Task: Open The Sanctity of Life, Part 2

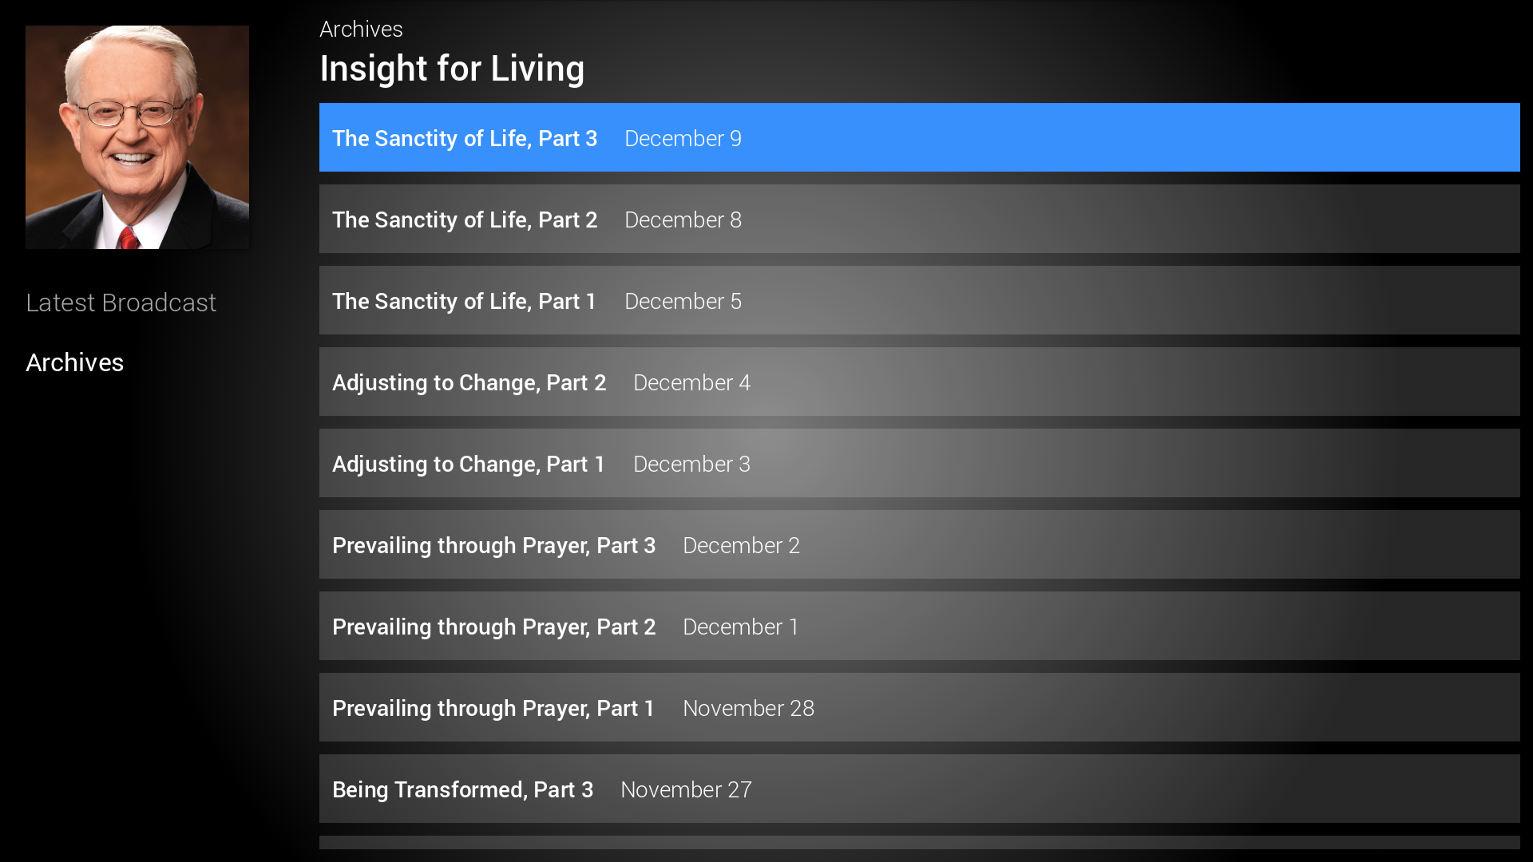Action: click(x=465, y=219)
